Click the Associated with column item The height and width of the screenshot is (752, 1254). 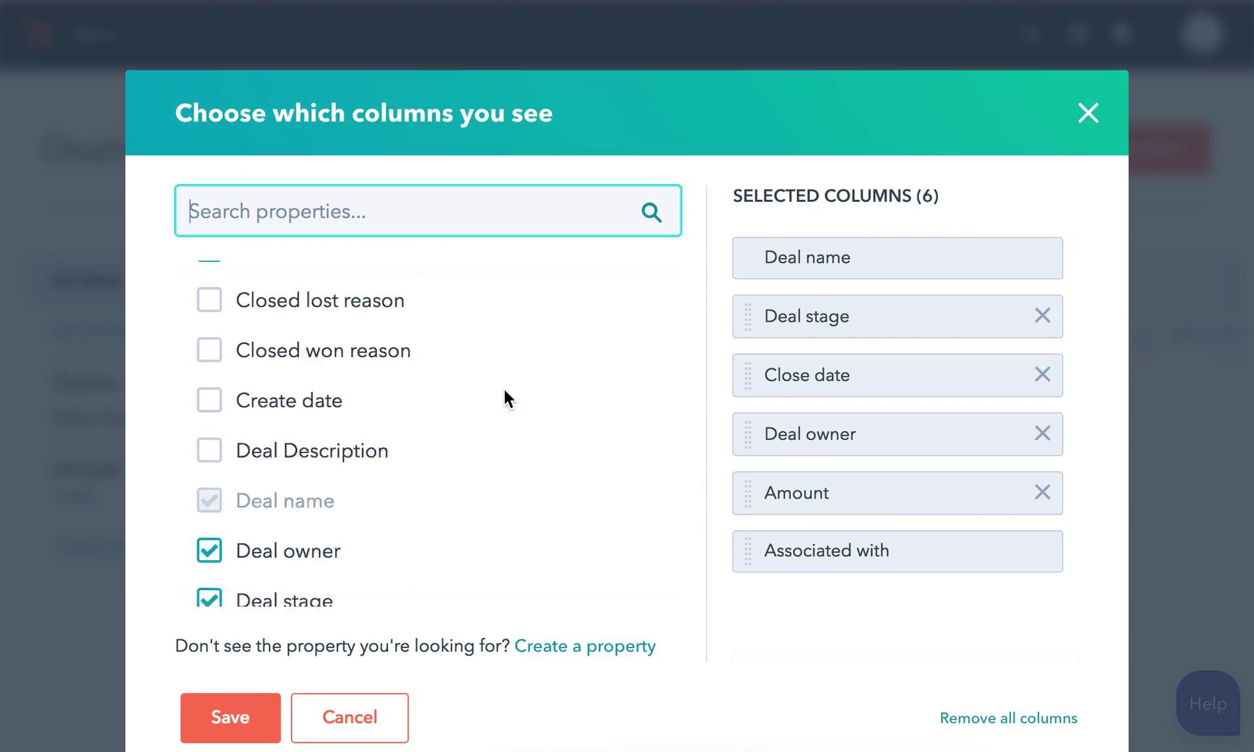[x=897, y=550]
